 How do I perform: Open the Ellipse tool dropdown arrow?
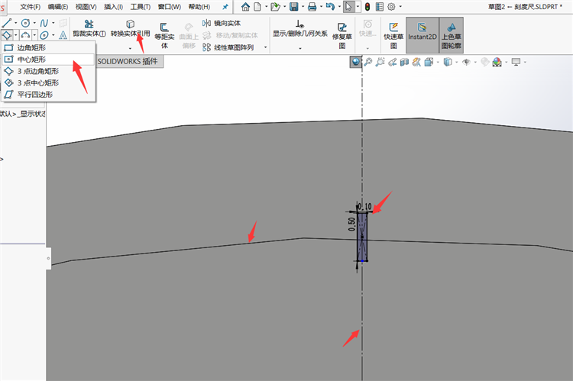tap(53, 35)
